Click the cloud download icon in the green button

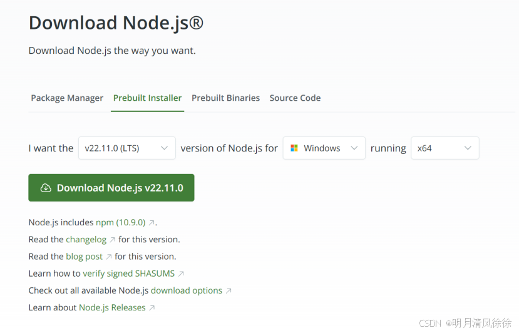click(x=46, y=188)
